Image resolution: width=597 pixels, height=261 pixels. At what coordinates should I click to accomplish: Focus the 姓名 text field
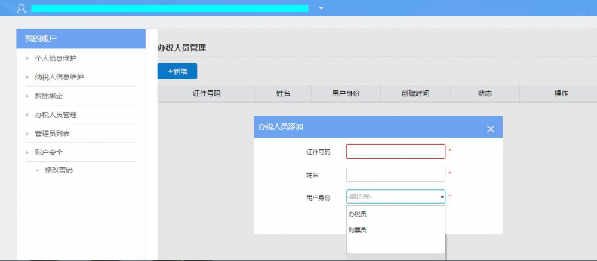pyautogui.click(x=395, y=174)
